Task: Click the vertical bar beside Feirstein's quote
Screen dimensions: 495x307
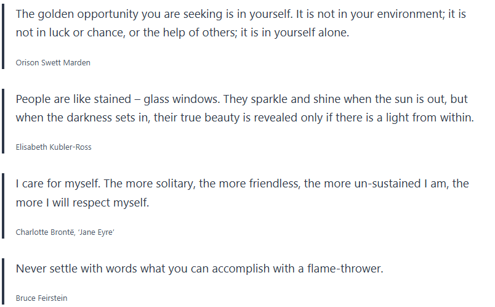Action: [4, 281]
